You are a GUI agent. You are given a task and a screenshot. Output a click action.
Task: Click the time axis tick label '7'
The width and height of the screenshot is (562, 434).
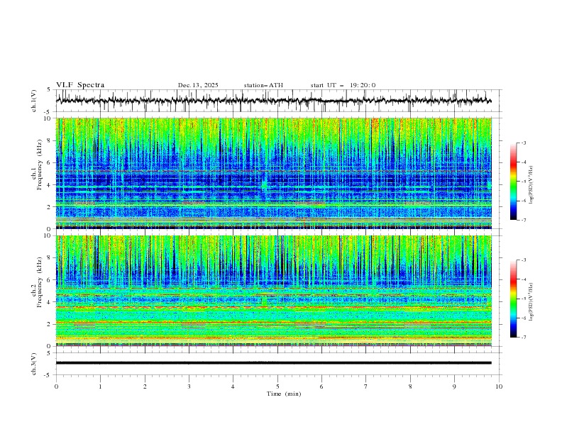[x=366, y=386]
